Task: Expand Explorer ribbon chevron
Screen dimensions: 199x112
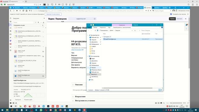Action: click(x=160, y=27)
